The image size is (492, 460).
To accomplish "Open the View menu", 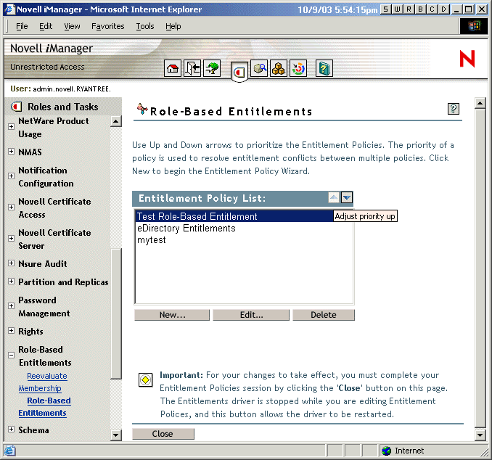I will 72,26.
